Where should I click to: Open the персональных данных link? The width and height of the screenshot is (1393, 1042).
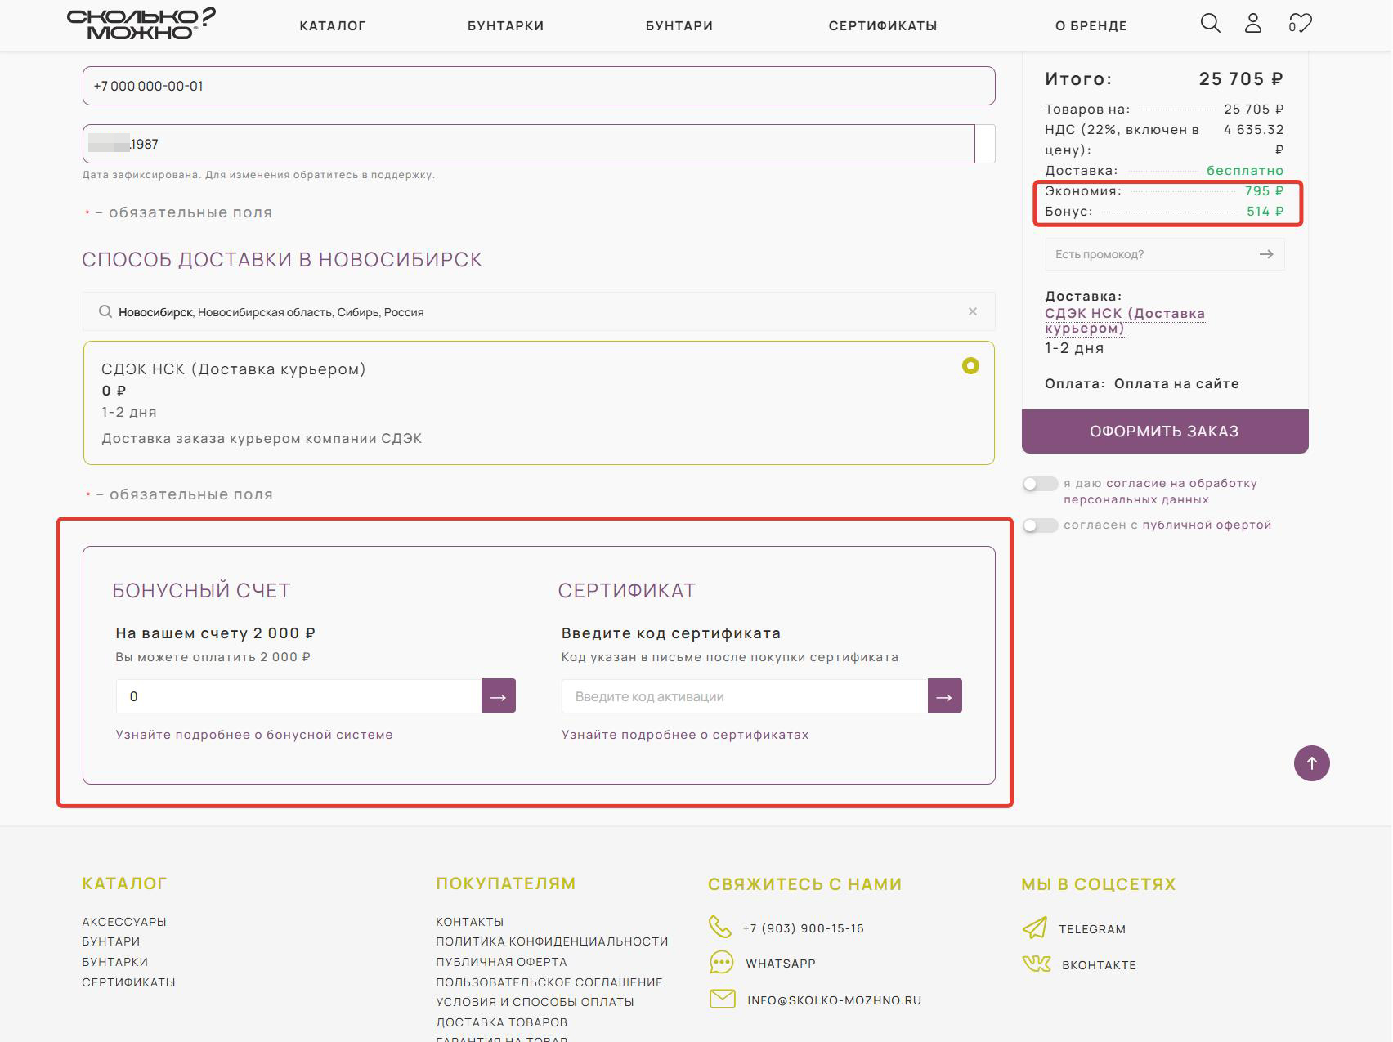click(1135, 499)
